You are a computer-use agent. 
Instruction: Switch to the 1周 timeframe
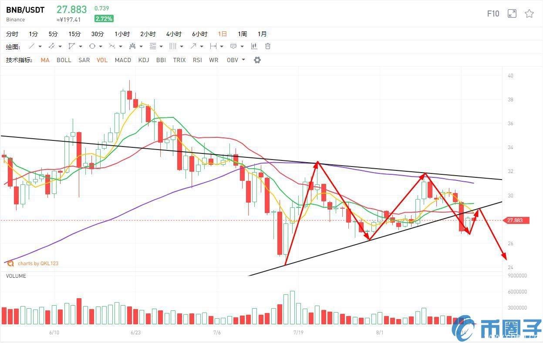click(x=242, y=34)
